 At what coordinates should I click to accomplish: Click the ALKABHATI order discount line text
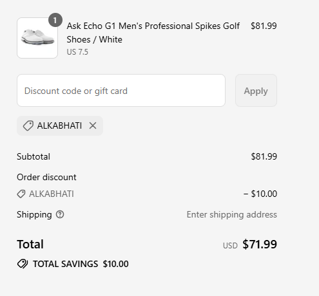pos(52,194)
